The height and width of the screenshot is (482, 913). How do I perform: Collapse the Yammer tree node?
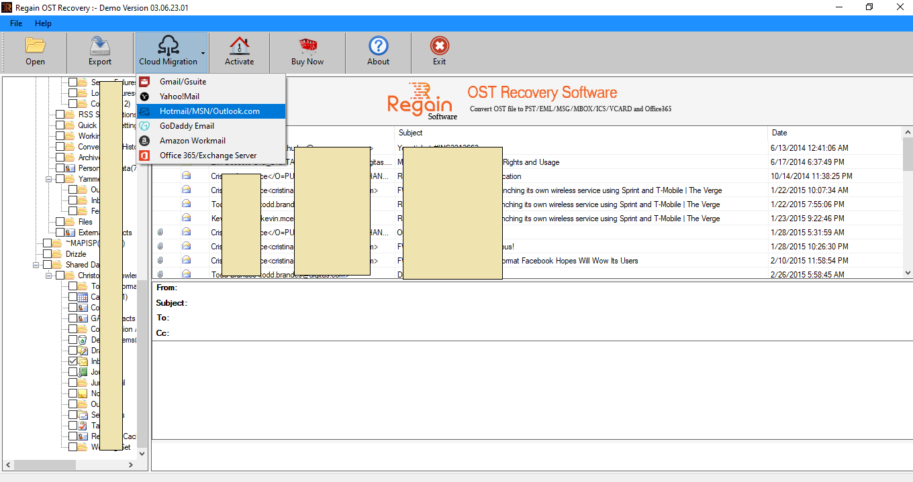click(49, 179)
